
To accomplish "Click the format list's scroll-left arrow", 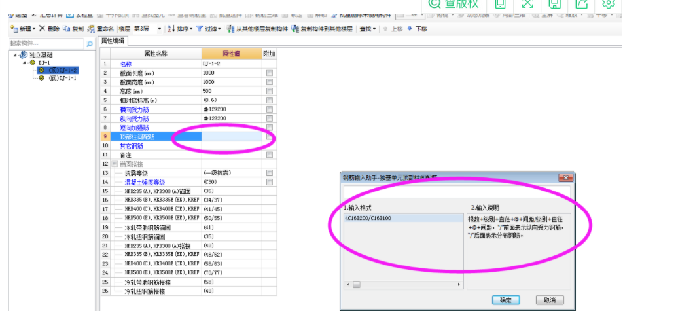I will [347, 285].
